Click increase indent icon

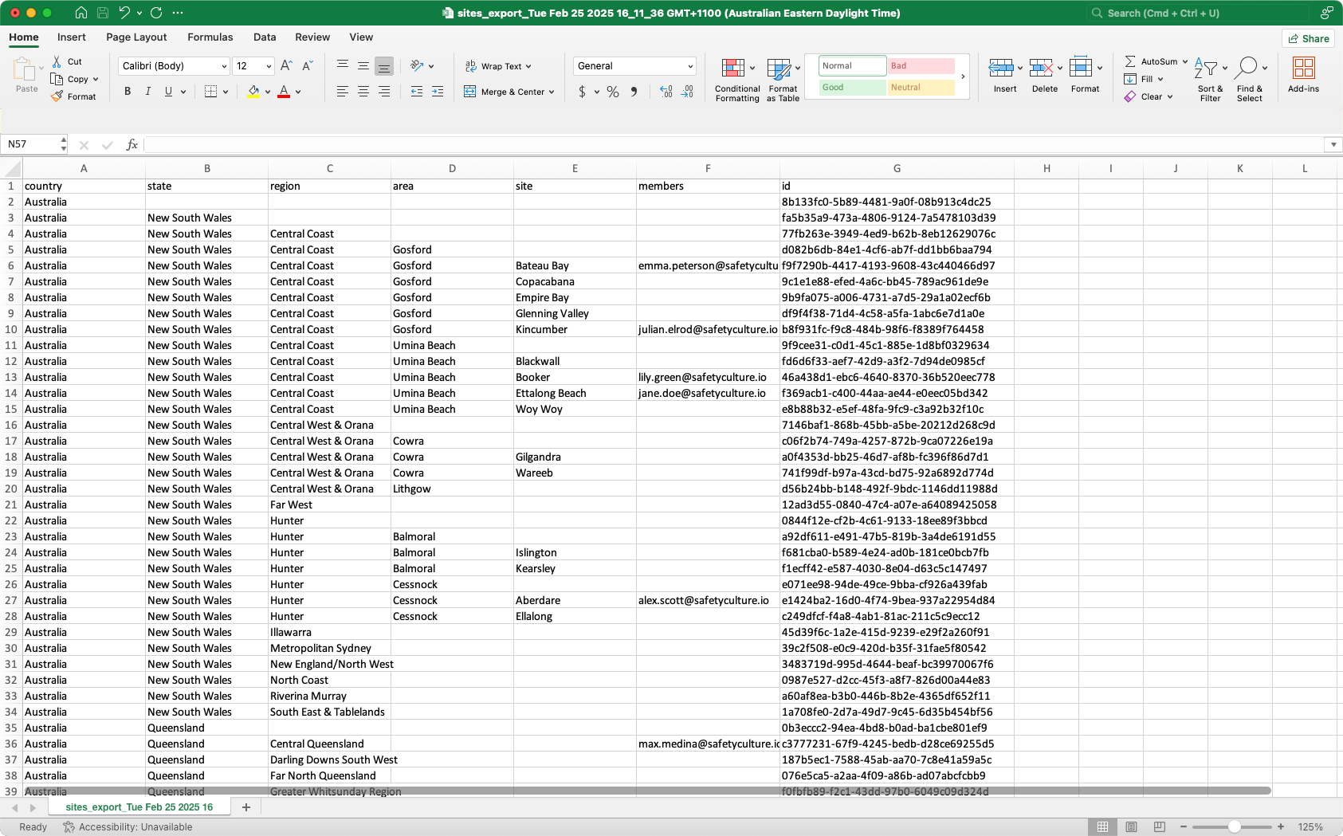point(438,92)
